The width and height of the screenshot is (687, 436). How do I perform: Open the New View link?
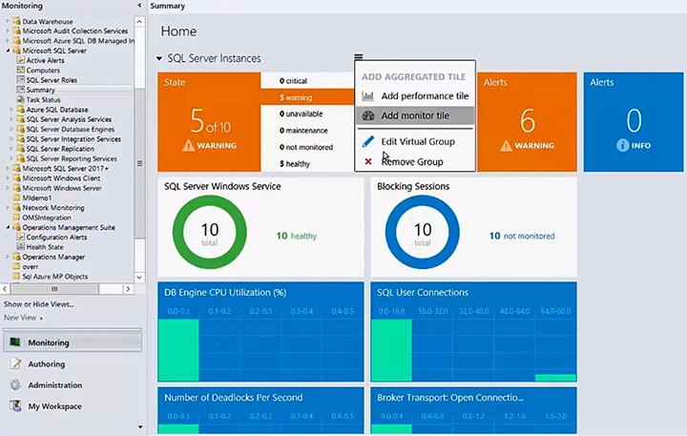click(23, 318)
